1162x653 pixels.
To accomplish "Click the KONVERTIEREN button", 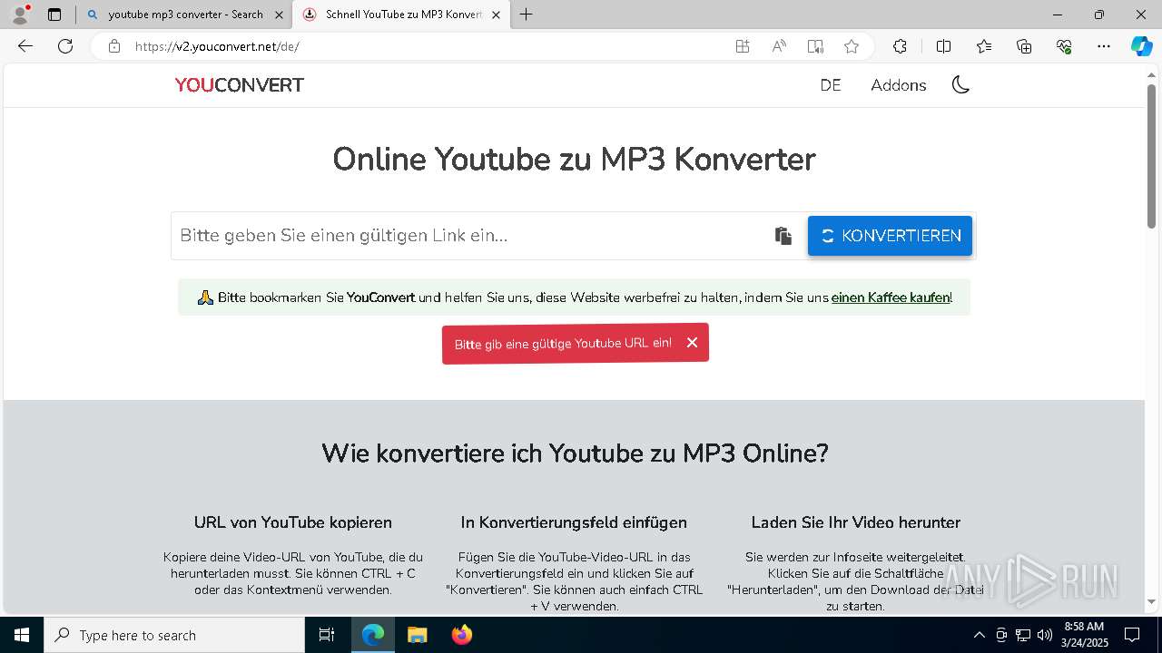I will 890,236.
